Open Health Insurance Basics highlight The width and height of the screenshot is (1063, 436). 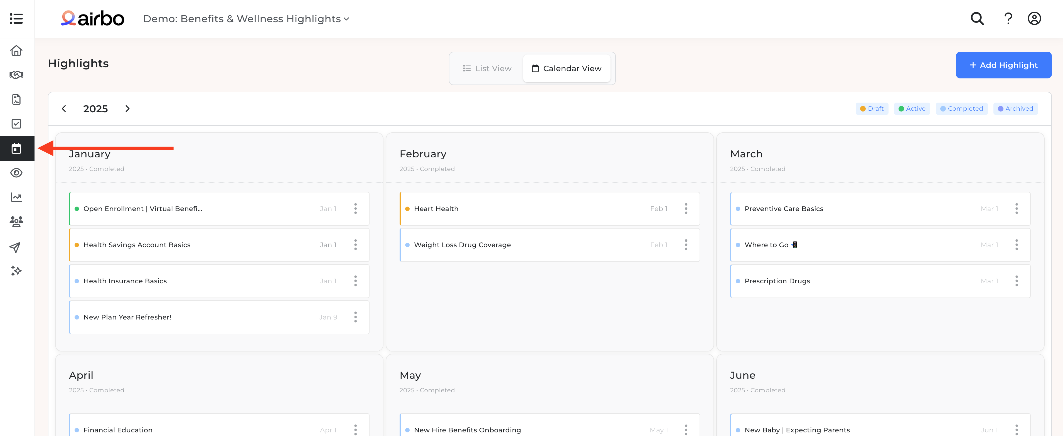(219, 281)
